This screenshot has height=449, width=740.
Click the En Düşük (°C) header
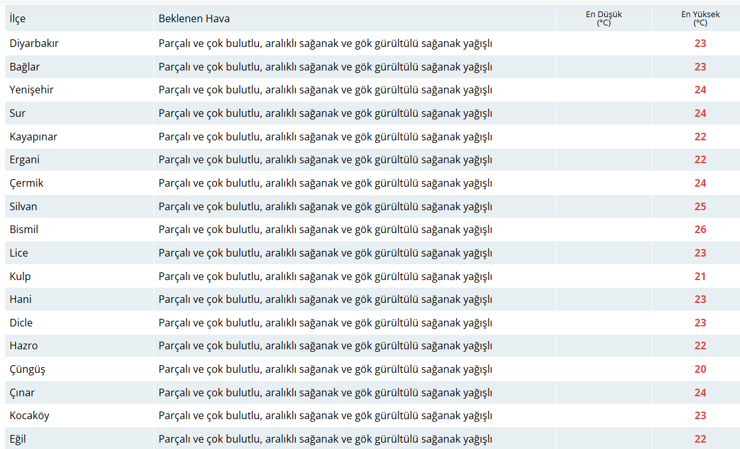(604, 18)
